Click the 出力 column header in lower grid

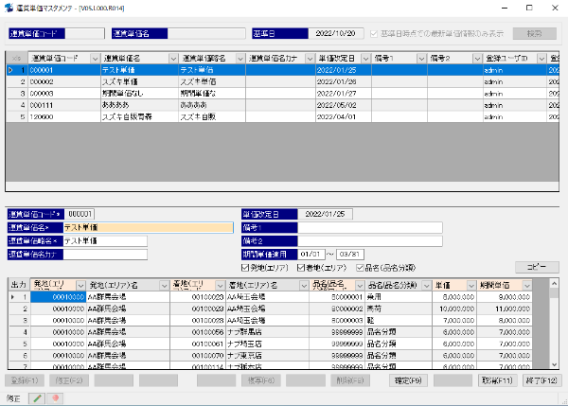(19, 285)
